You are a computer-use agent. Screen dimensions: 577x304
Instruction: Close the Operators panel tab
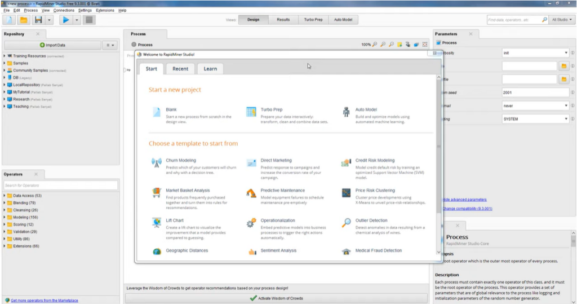point(36,174)
